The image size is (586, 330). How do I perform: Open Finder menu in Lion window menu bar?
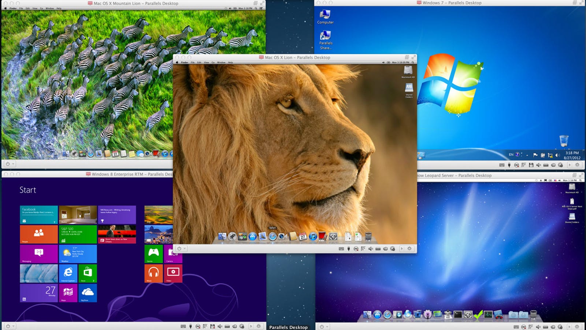[185, 62]
